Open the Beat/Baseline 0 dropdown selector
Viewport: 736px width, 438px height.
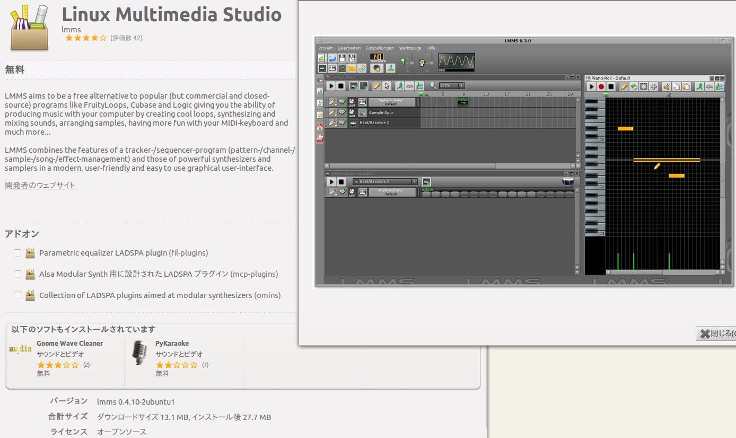pyautogui.click(x=384, y=182)
